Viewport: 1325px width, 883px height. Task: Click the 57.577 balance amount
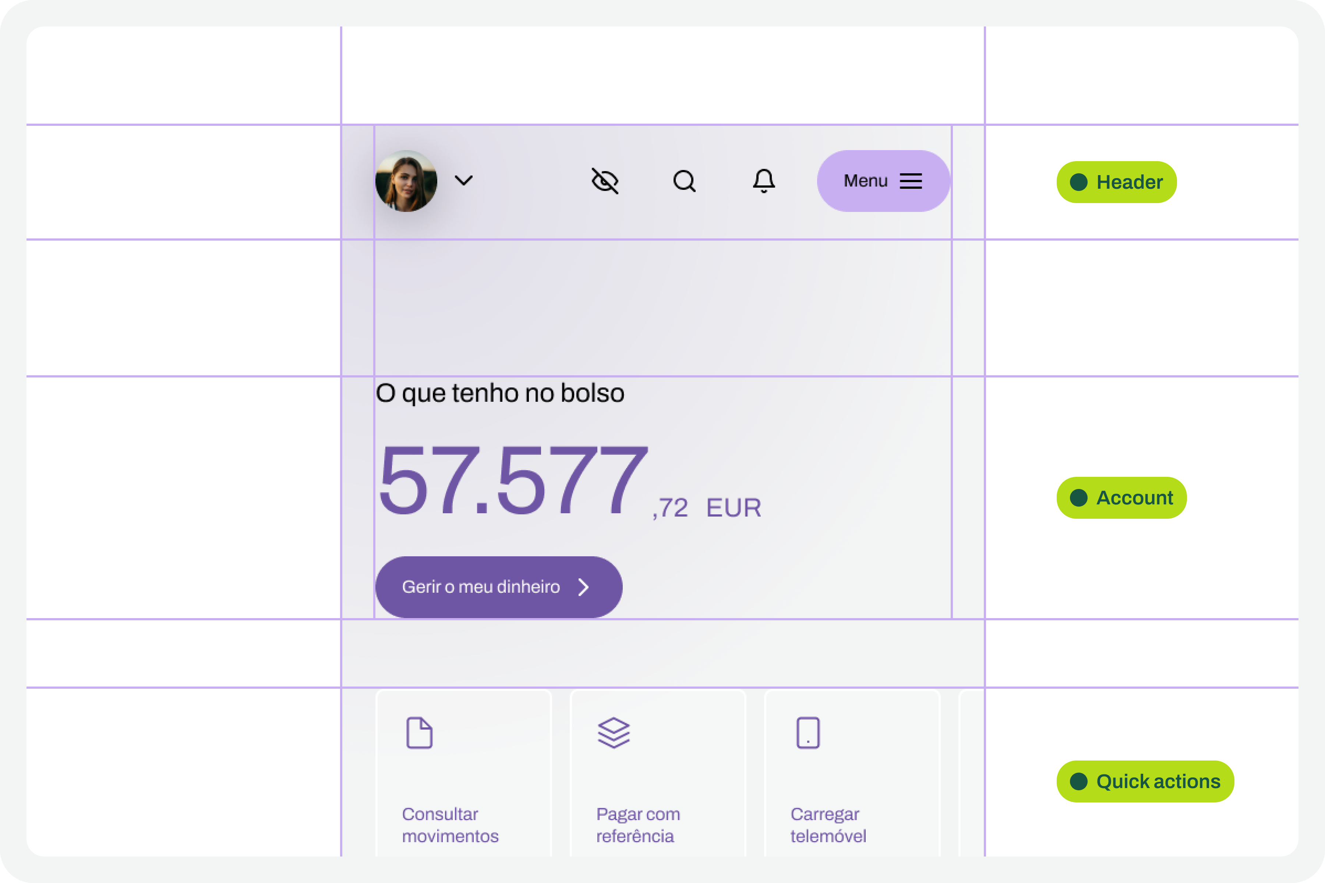513,480
